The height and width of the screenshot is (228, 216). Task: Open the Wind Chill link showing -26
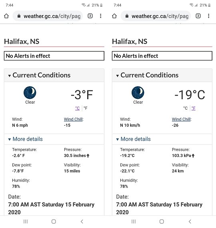pyautogui.click(x=181, y=119)
